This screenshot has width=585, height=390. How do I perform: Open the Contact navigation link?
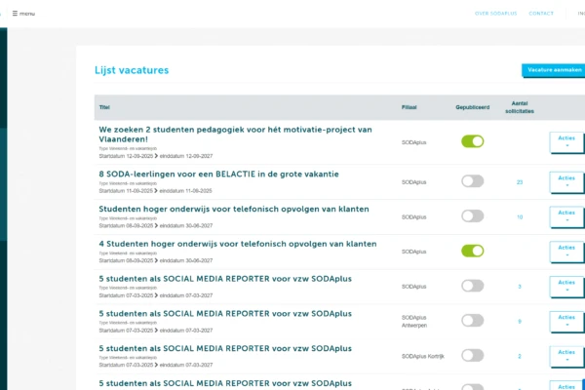541,14
